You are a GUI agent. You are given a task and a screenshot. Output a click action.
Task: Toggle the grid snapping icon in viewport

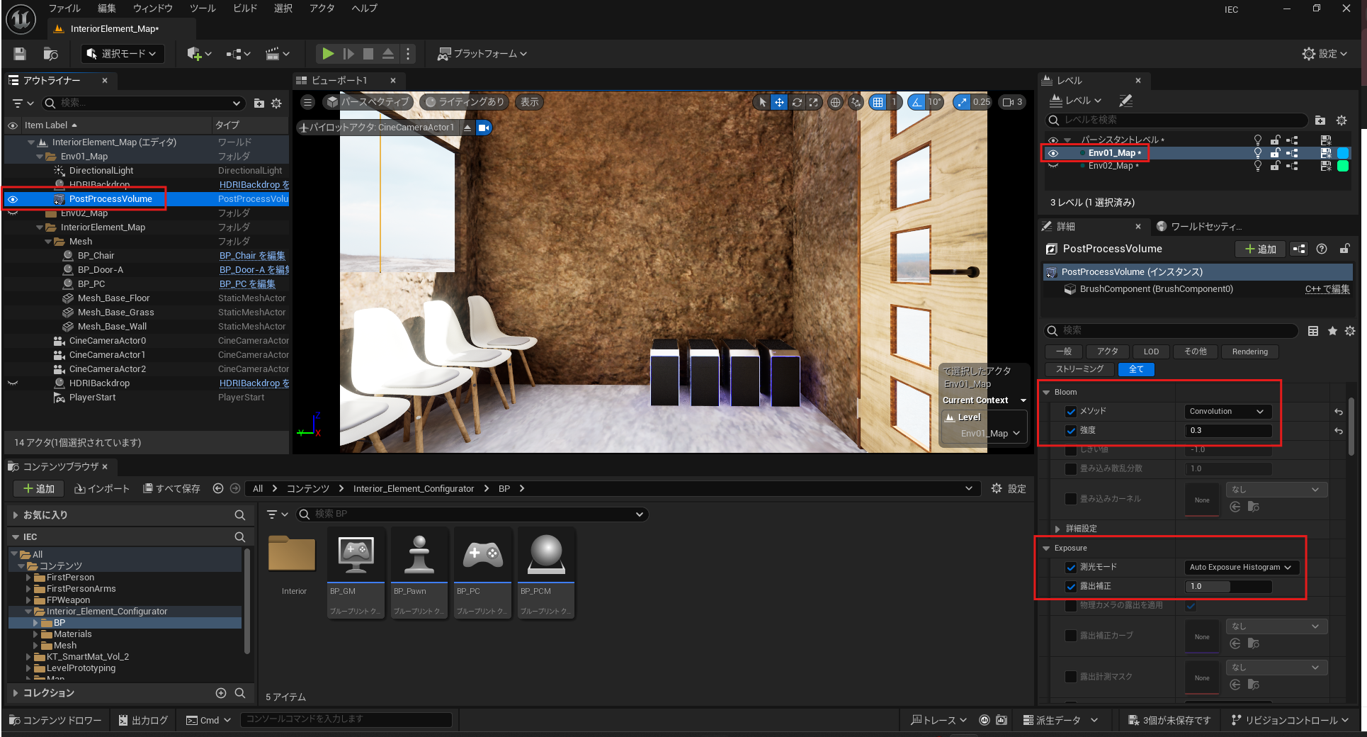pyautogui.click(x=878, y=102)
